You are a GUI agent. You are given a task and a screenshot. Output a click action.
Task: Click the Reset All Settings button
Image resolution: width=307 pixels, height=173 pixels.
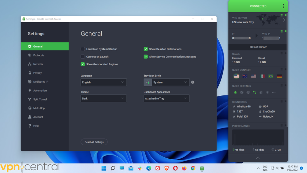[94, 142]
